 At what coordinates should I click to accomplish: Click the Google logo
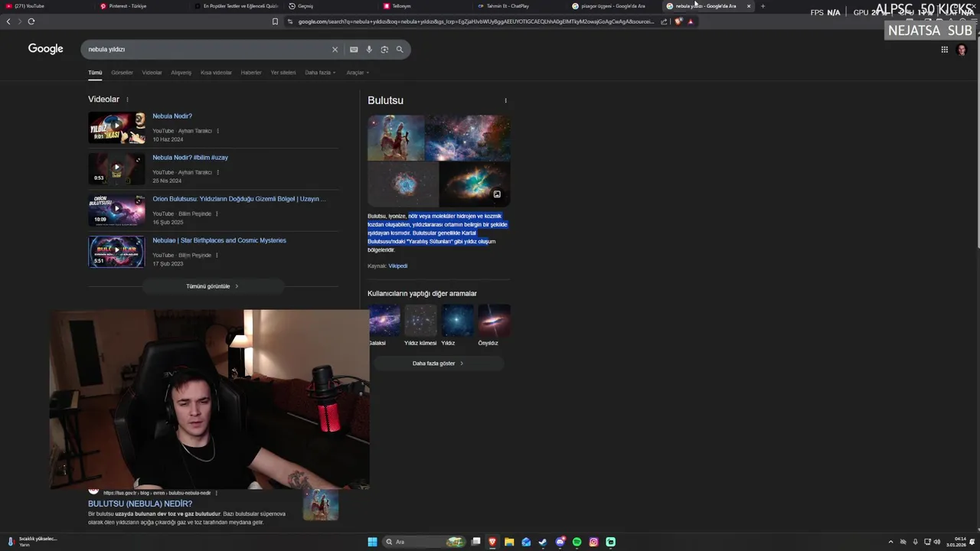[x=46, y=48]
